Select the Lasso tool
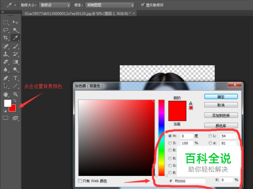The width and height of the screenshot is (253, 189). click(6, 30)
